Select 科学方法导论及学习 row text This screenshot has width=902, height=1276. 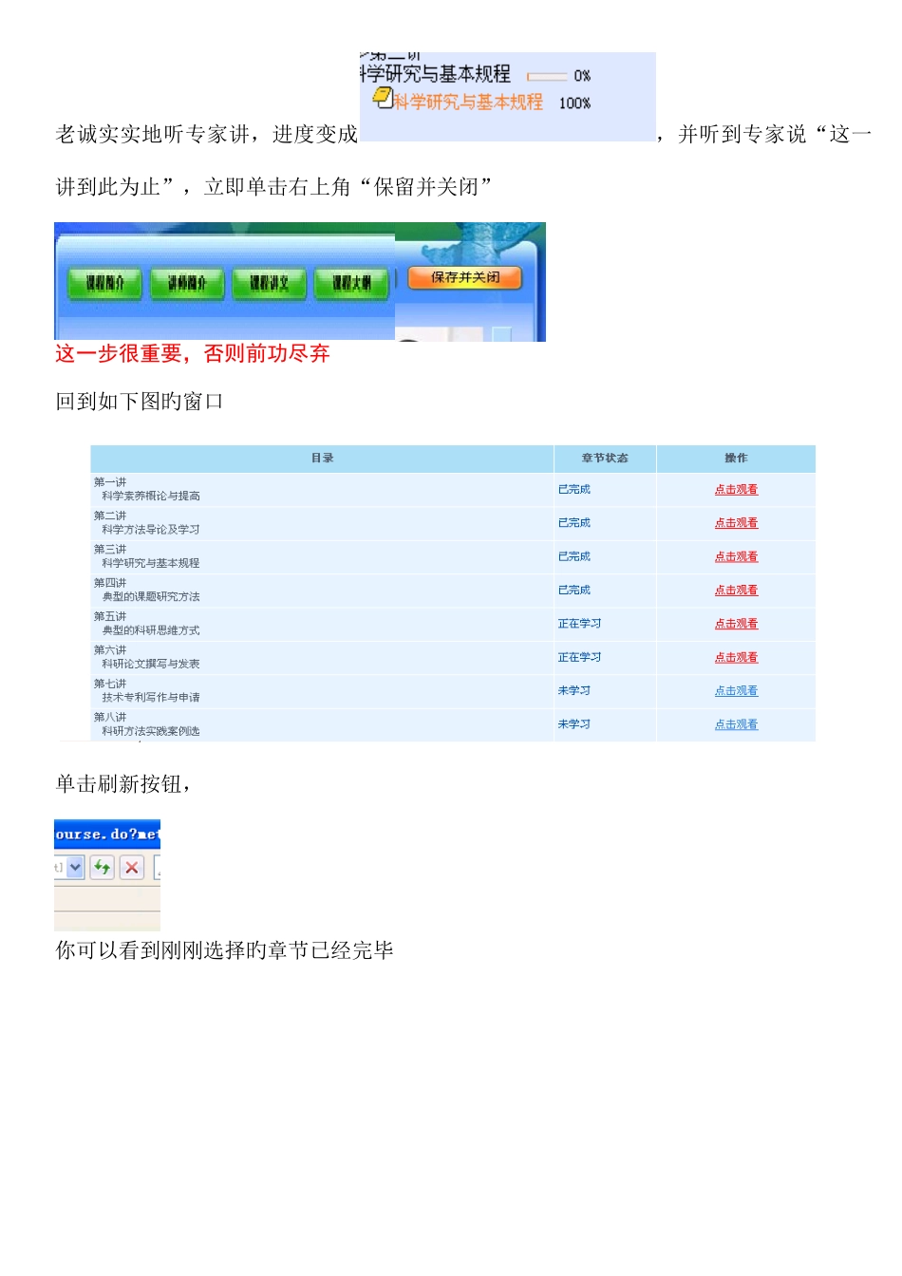[x=151, y=530]
